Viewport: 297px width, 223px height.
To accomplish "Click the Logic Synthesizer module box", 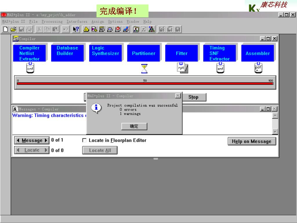I will click(106, 53).
